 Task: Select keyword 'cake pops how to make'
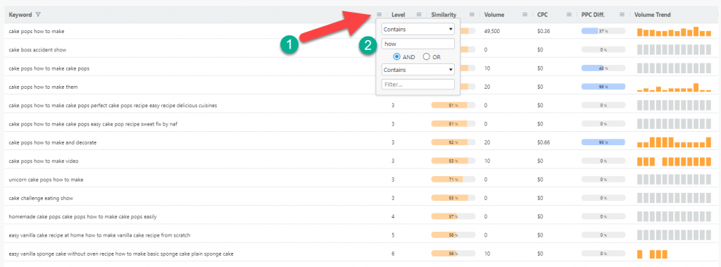(37, 31)
